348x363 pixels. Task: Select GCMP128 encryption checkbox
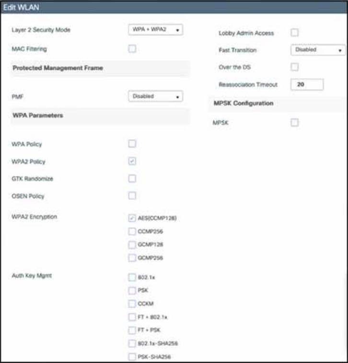pyautogui.click(x=132, y=245)
